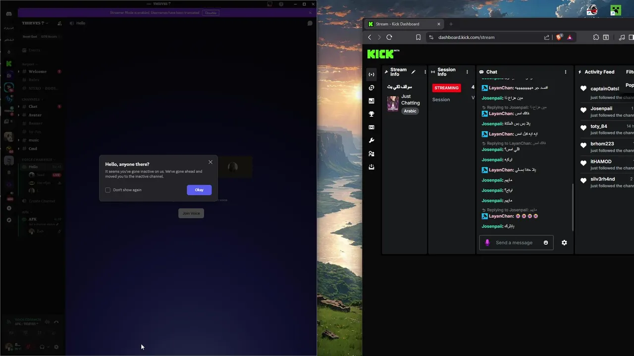Open Discord inbox icon in title bar
634x356 pixels.
270,4
